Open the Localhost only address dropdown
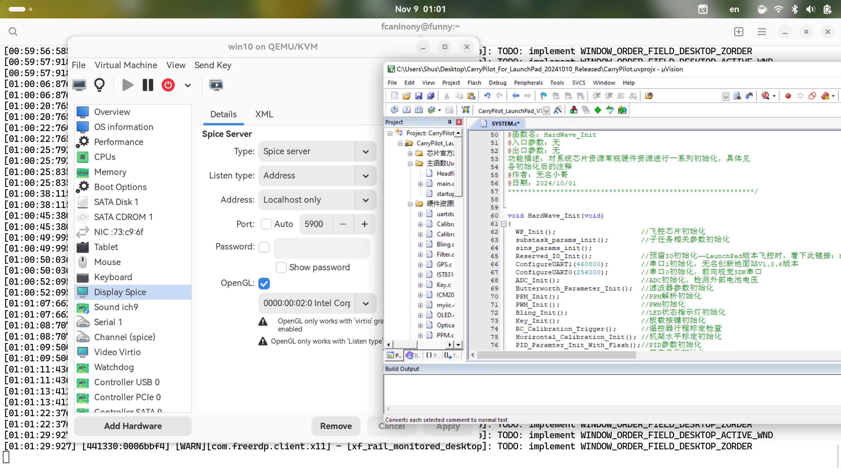 [317, 200]
